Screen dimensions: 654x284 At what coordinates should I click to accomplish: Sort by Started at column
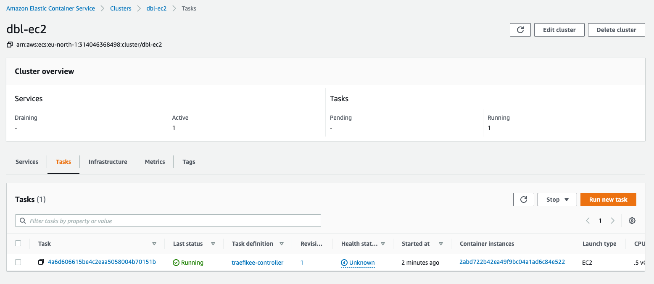pos(441,244)
